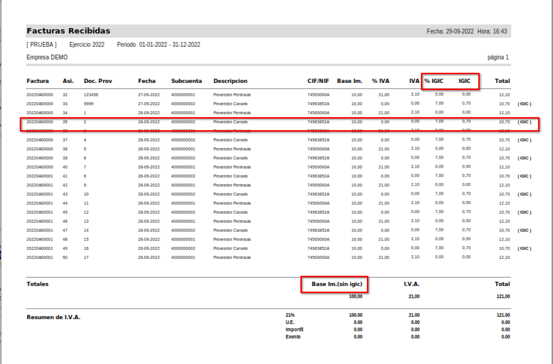
Task: Click the Factura column header
Action: [38, 81]
